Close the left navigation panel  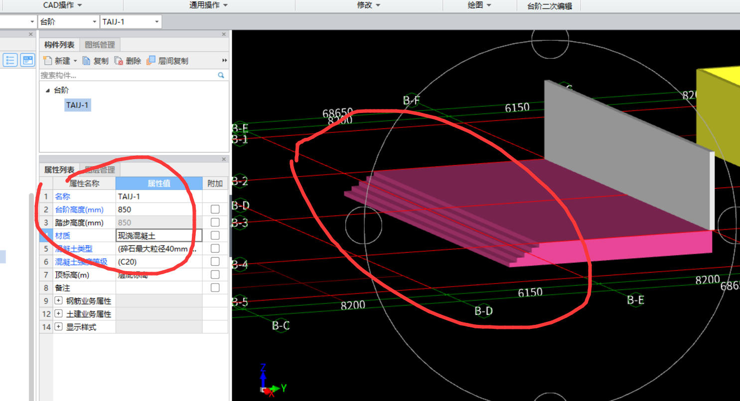pyautogui.click(x=30, y=34)
